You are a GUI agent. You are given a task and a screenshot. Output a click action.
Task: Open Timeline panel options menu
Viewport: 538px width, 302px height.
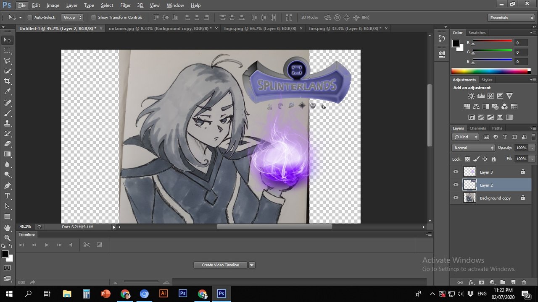(428, 234)
